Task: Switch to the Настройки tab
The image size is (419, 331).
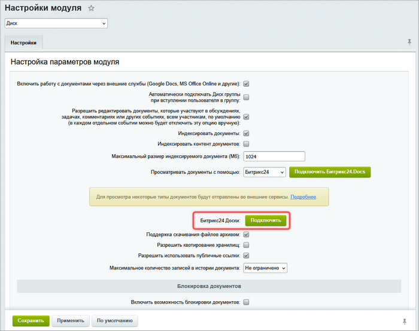Action: [x=23, y=43]
